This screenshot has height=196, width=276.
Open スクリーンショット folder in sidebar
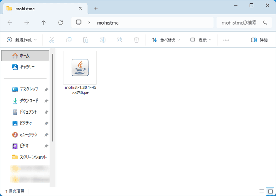(25, 157)
